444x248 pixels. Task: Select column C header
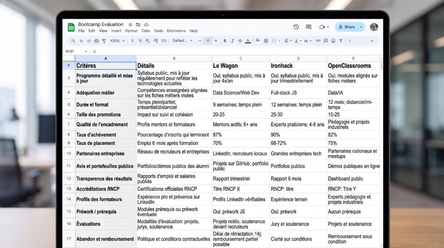coord(241,59)
